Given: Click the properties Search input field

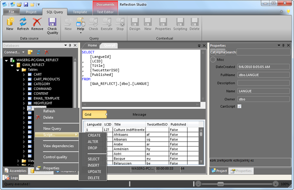Looking at the screenshot, I should coord(264,52).
